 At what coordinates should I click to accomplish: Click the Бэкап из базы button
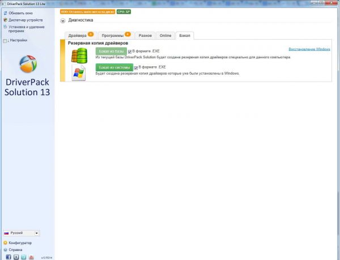coord(111,52)
